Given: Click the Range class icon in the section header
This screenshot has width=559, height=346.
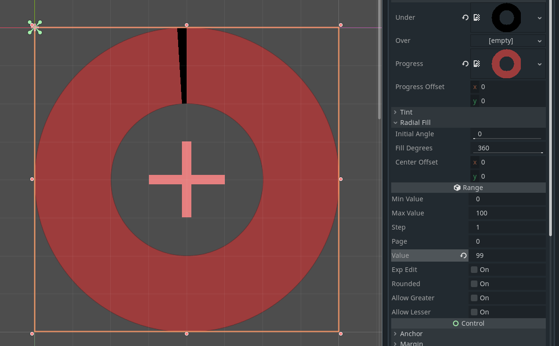Looking at the screenshot, I should (x=456, y=187).
